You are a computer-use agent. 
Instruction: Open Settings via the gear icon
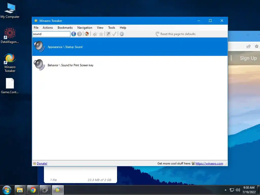click(x=122, y=34)
